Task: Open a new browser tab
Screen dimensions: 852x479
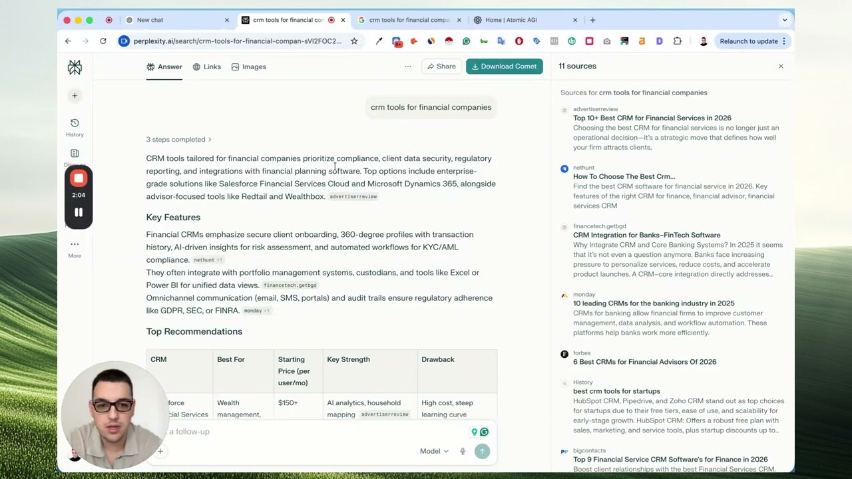Action: coord(592,20)
